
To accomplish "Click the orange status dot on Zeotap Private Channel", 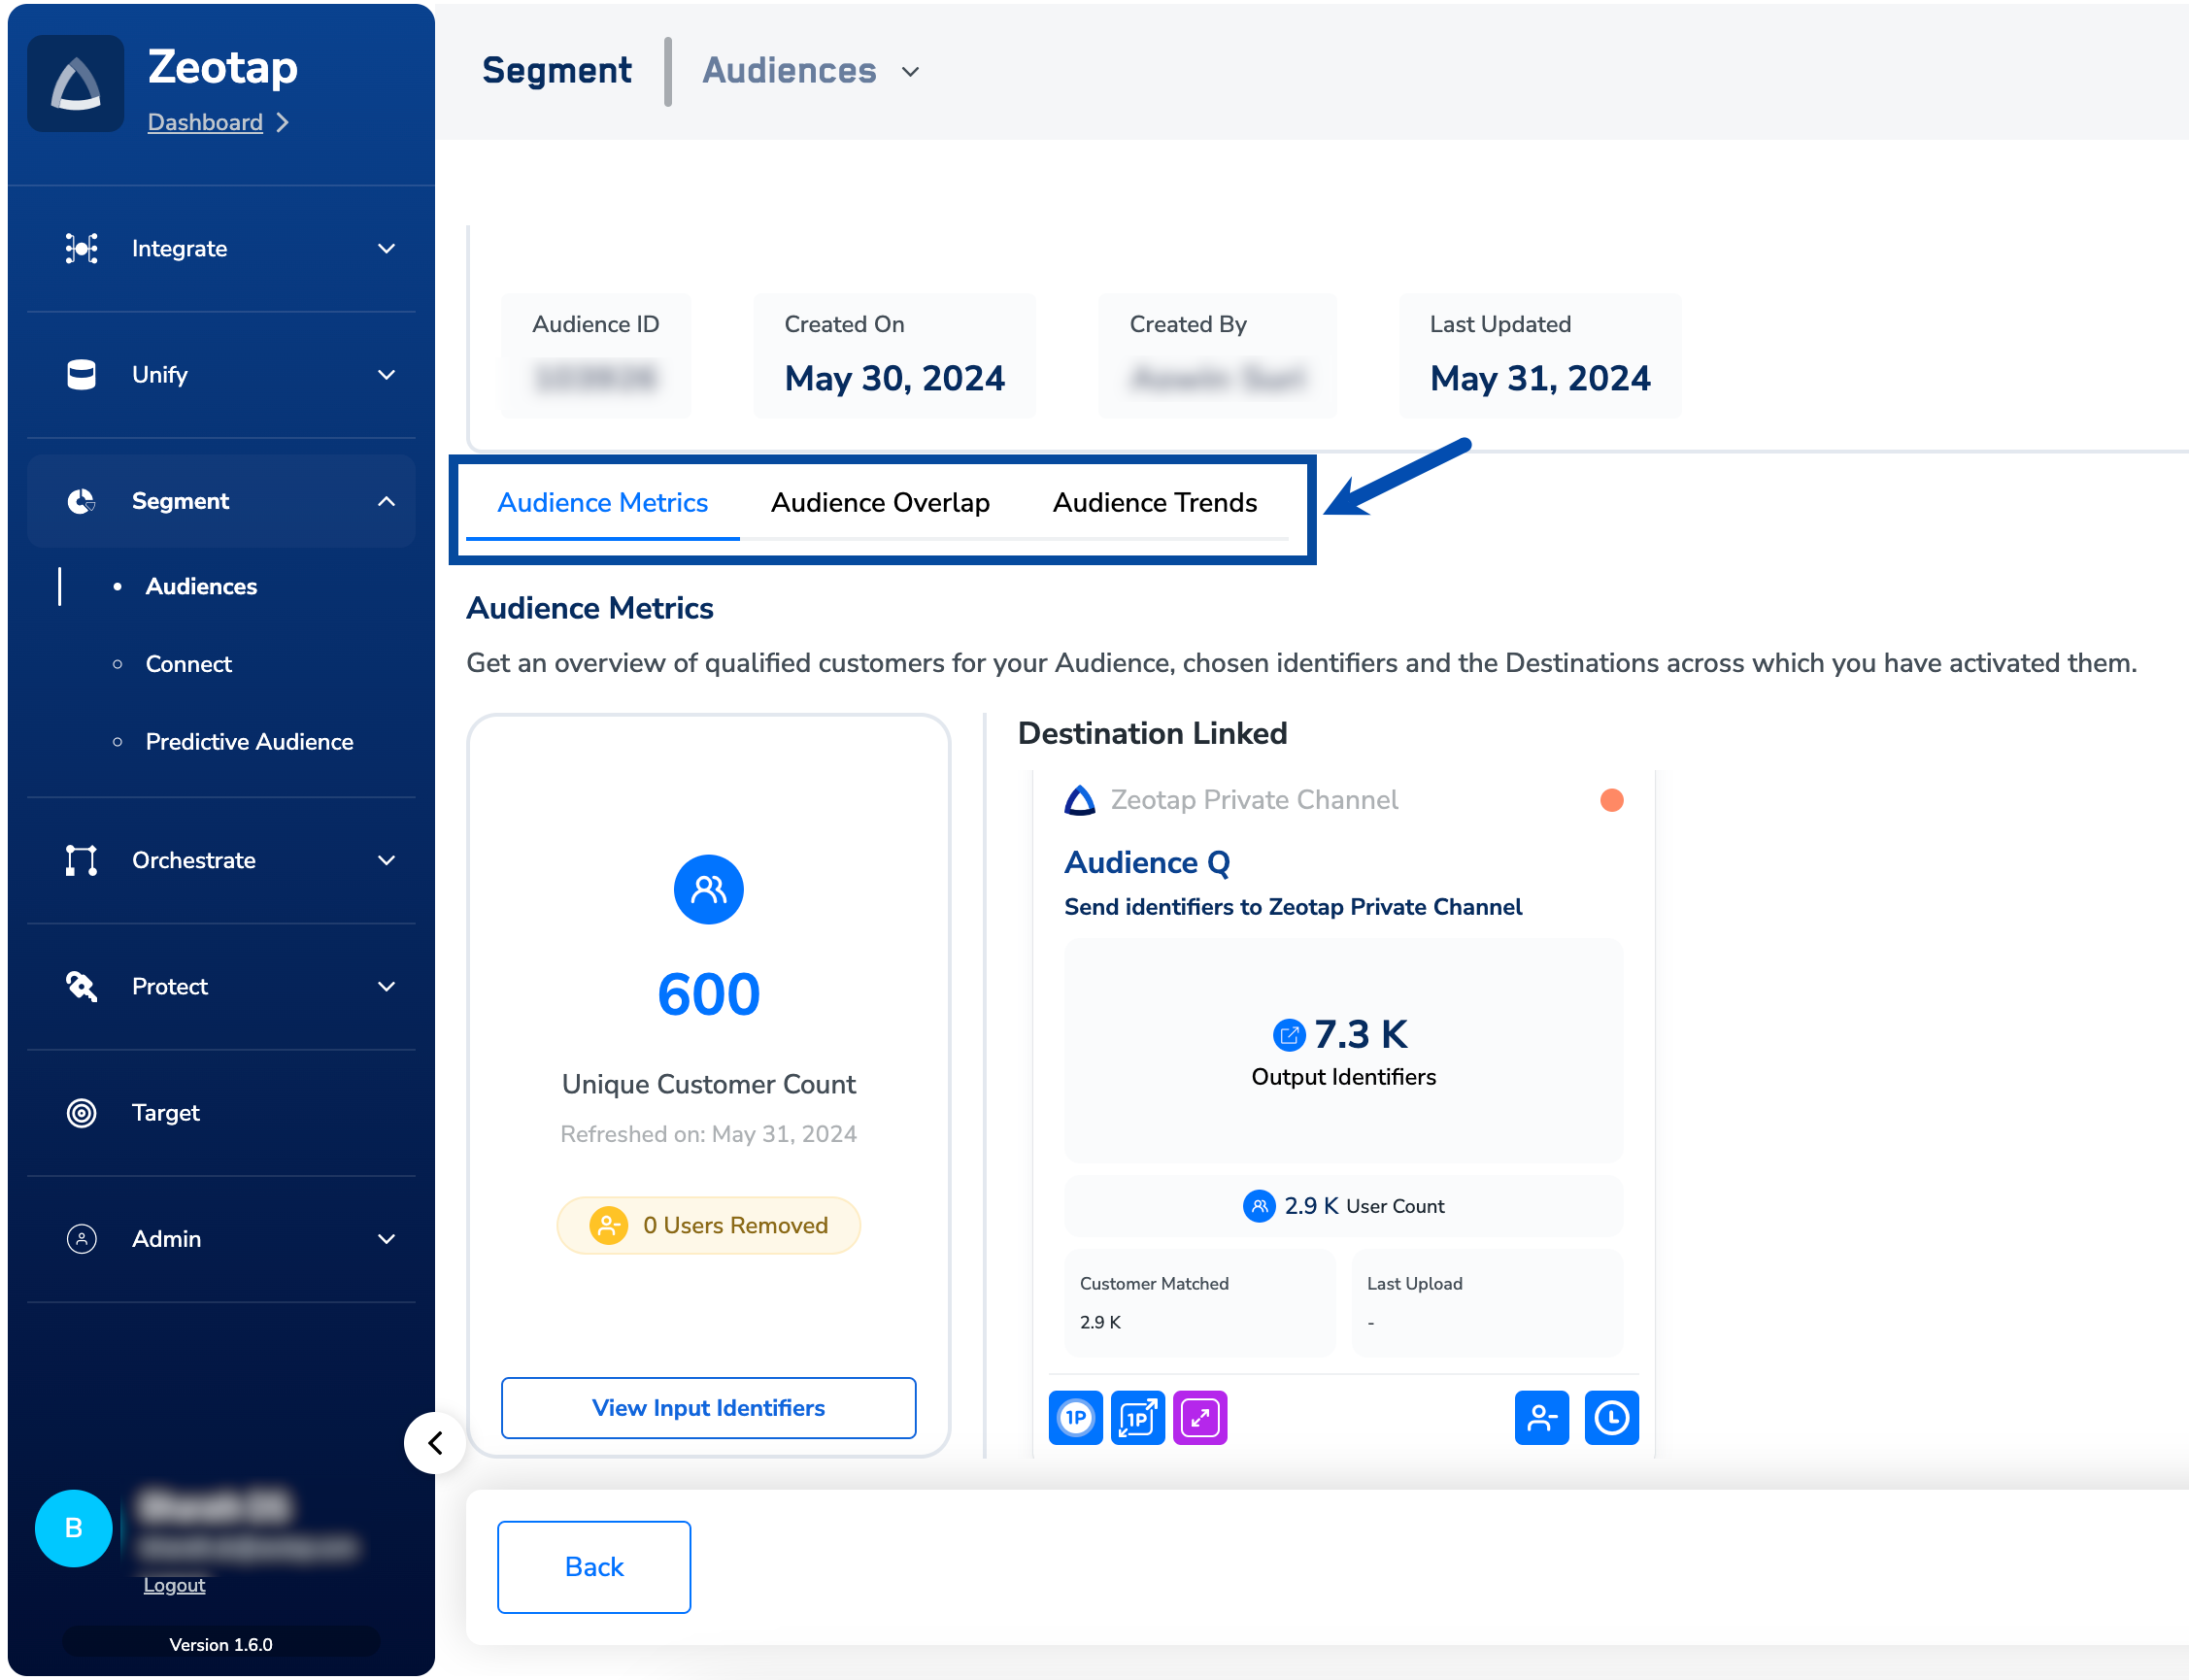I will point(1611,800).
